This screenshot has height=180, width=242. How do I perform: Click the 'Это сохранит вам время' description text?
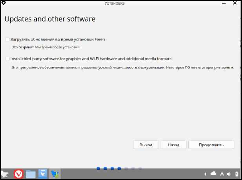point(46,47)
